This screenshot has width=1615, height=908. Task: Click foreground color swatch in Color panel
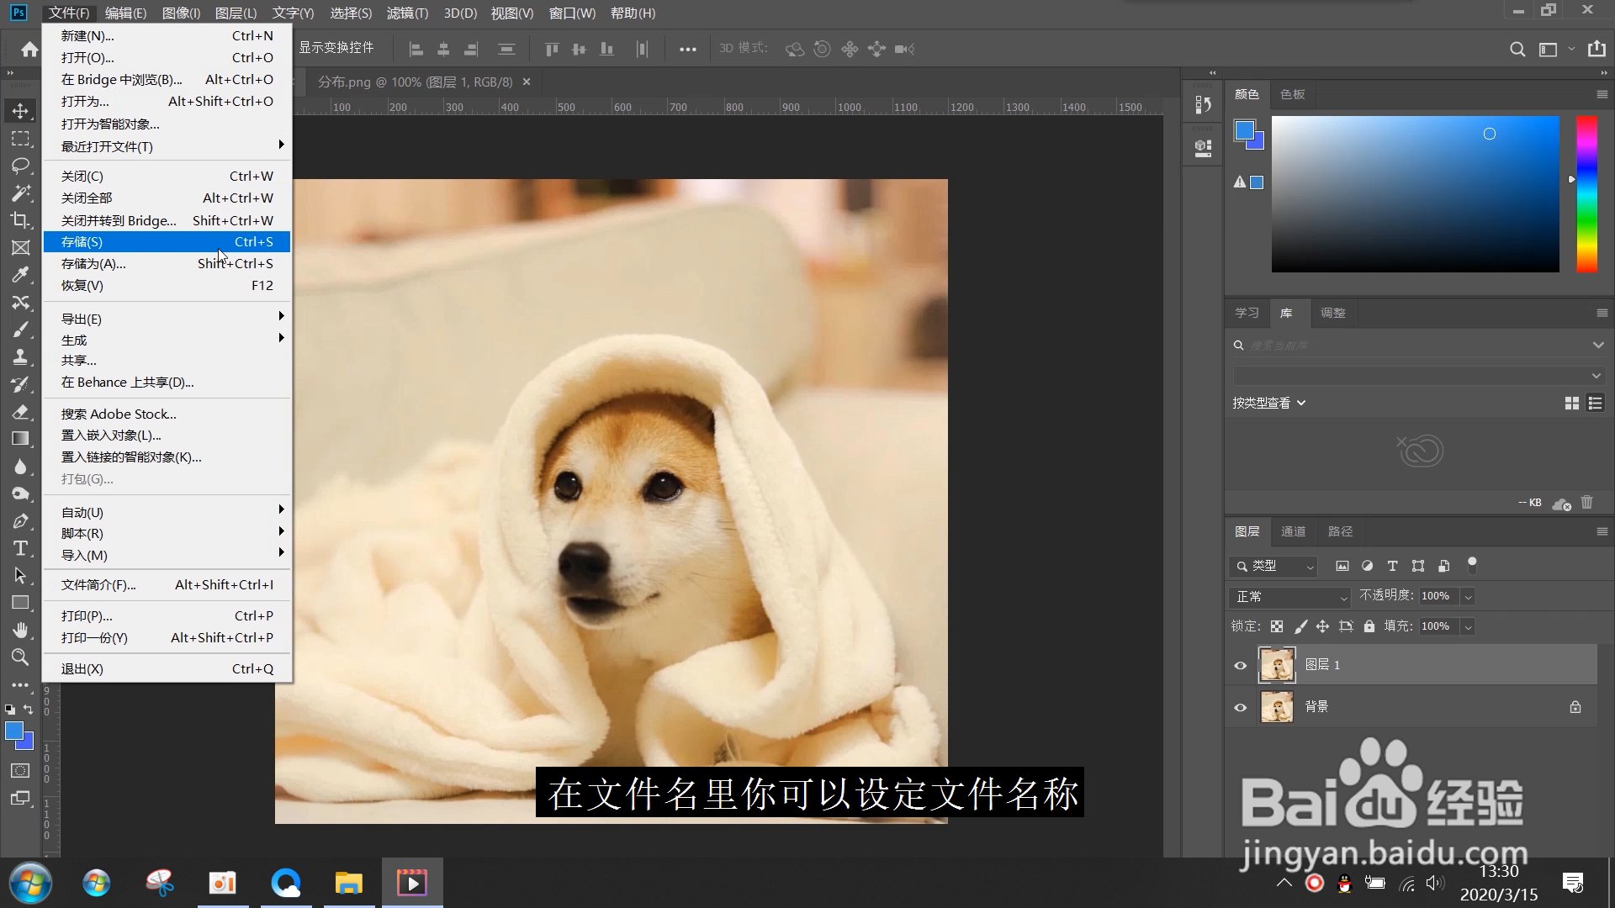[1244, 130]
